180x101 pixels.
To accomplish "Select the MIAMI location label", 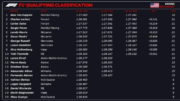I will click(x=170, y=4).
